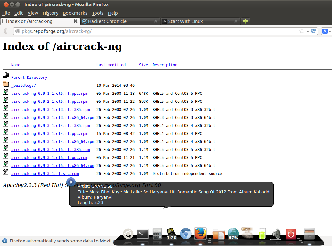Download aircrack-ng-0.9.3-1.el4.rf.x86_64.rpm
The height and width of the screenshot is (246, 332).
(x=53, y=142)
